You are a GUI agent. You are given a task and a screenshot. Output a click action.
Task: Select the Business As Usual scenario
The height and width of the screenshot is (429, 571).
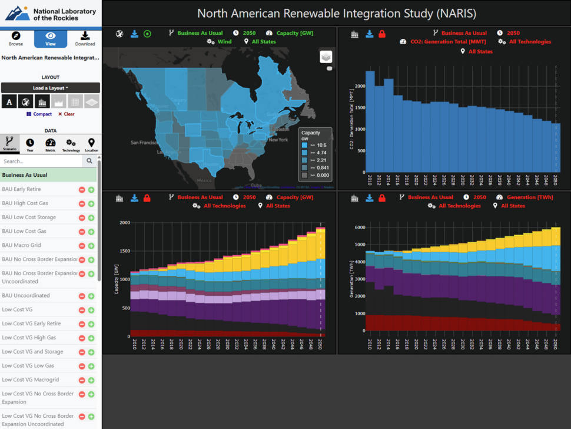48,175
